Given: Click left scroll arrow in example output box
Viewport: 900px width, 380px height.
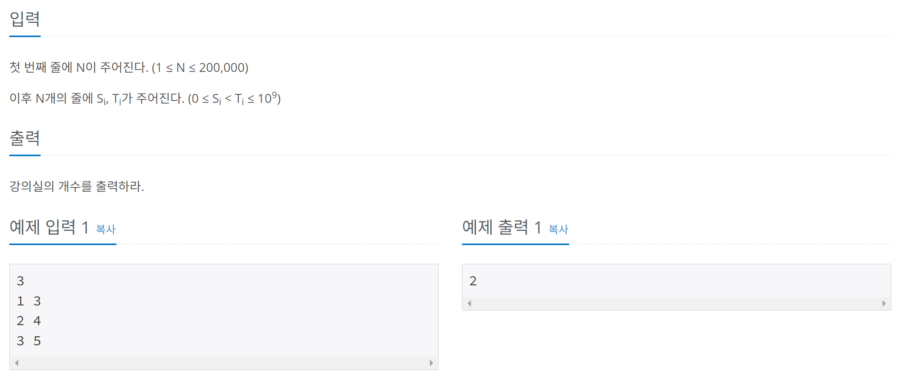Looking at the screenshot, I should coord(469,303).
